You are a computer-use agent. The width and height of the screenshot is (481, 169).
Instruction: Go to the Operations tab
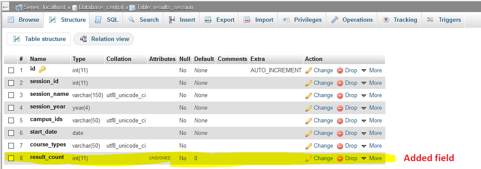click(x=351, y=20)
